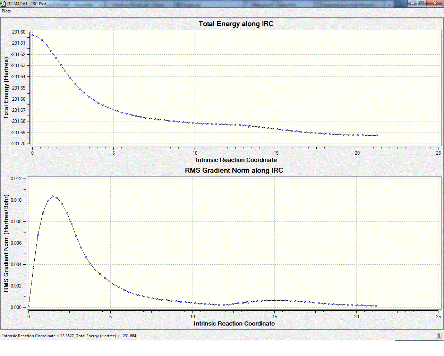
Task: Click the -231.68 tick label
Action: [18, 121]
